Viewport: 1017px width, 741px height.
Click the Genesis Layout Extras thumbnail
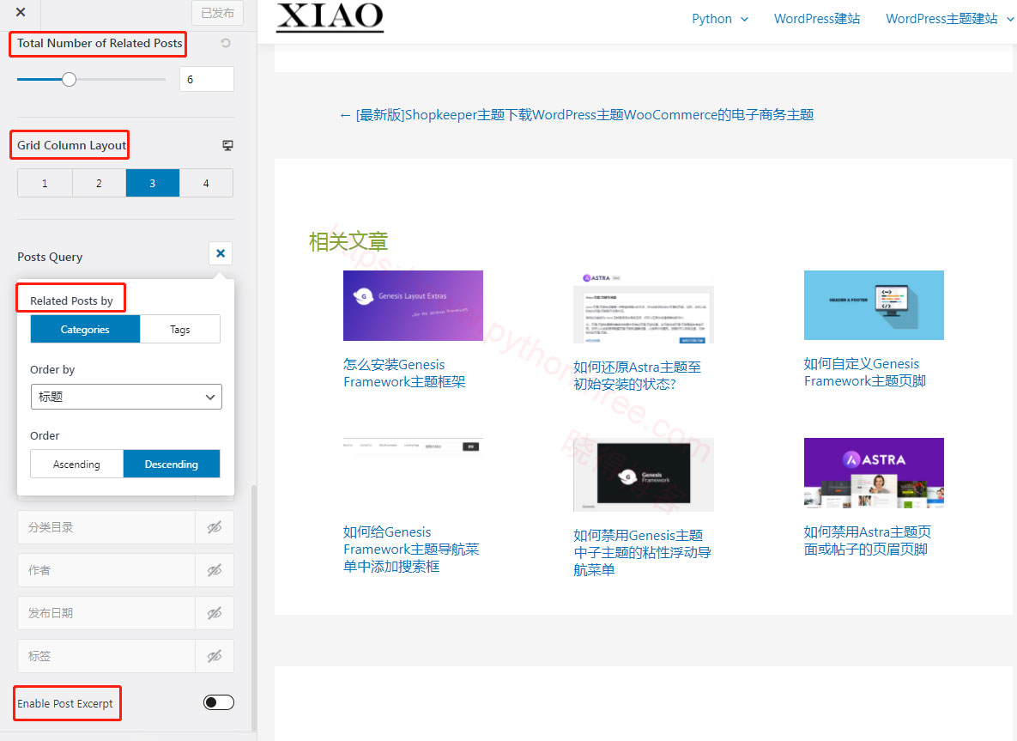[x=413, y=306]
